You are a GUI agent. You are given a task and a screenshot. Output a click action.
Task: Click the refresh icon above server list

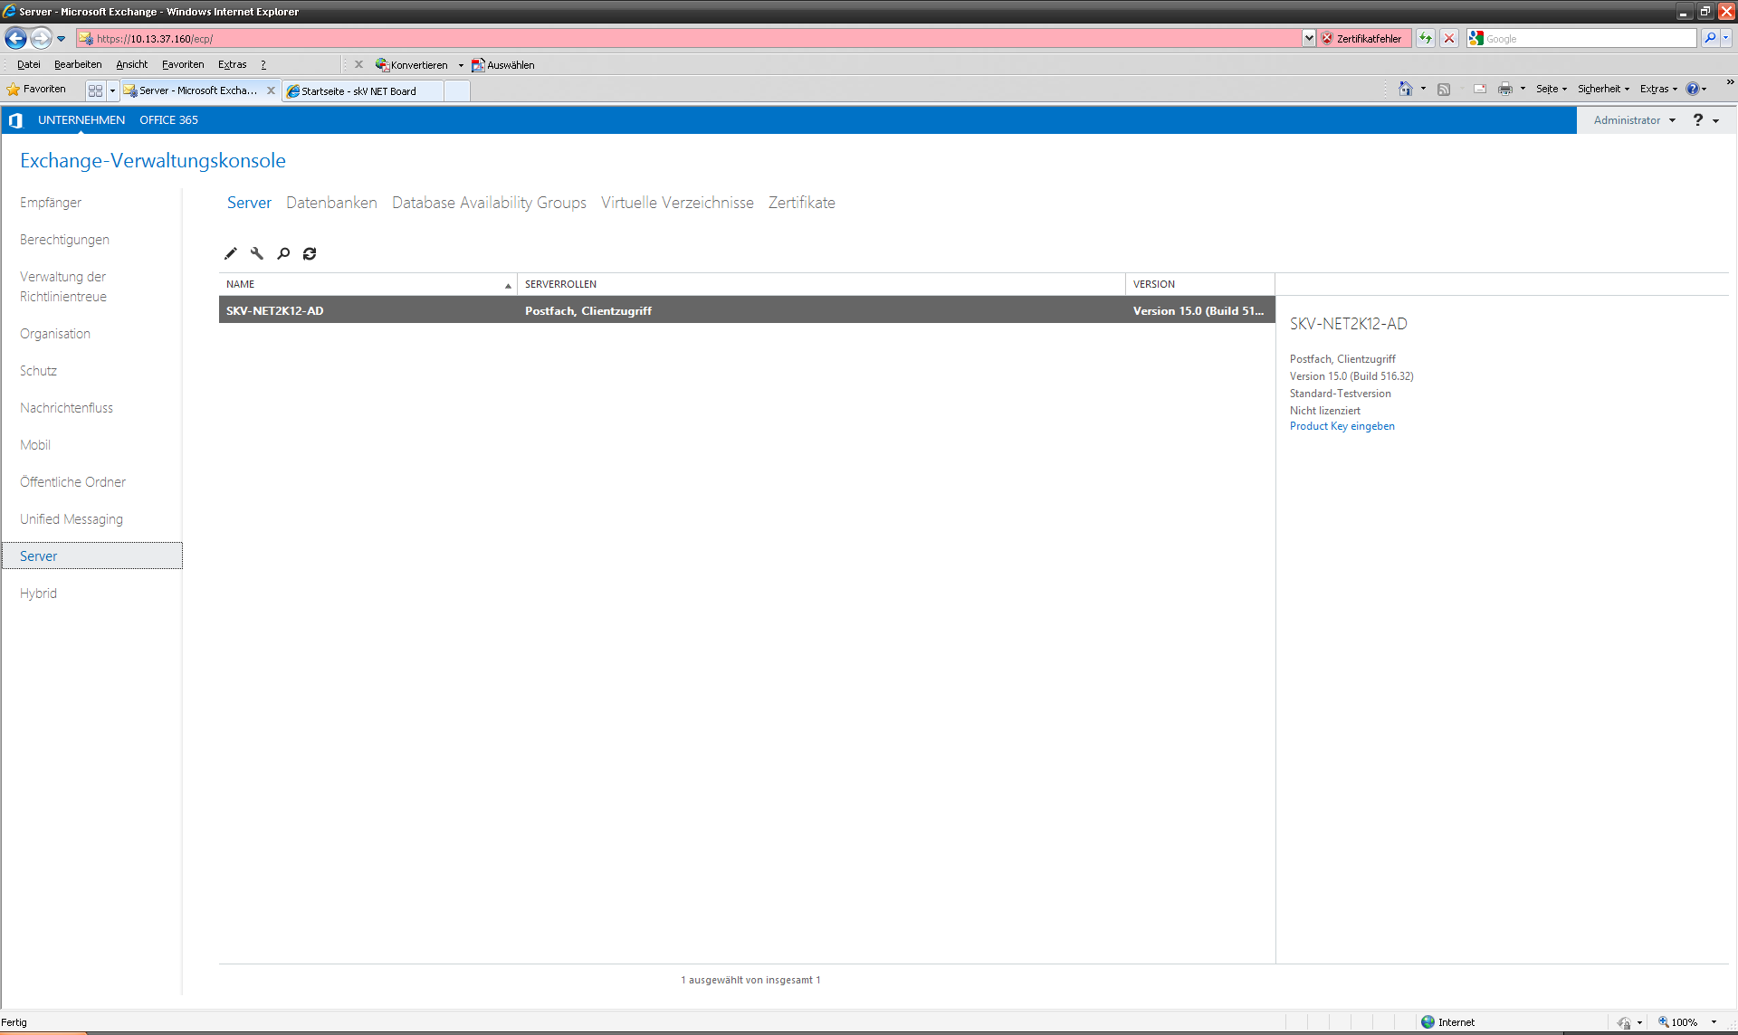pos(310,253)
